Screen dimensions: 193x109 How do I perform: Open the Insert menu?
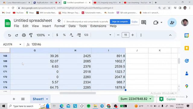click(46, 26)
